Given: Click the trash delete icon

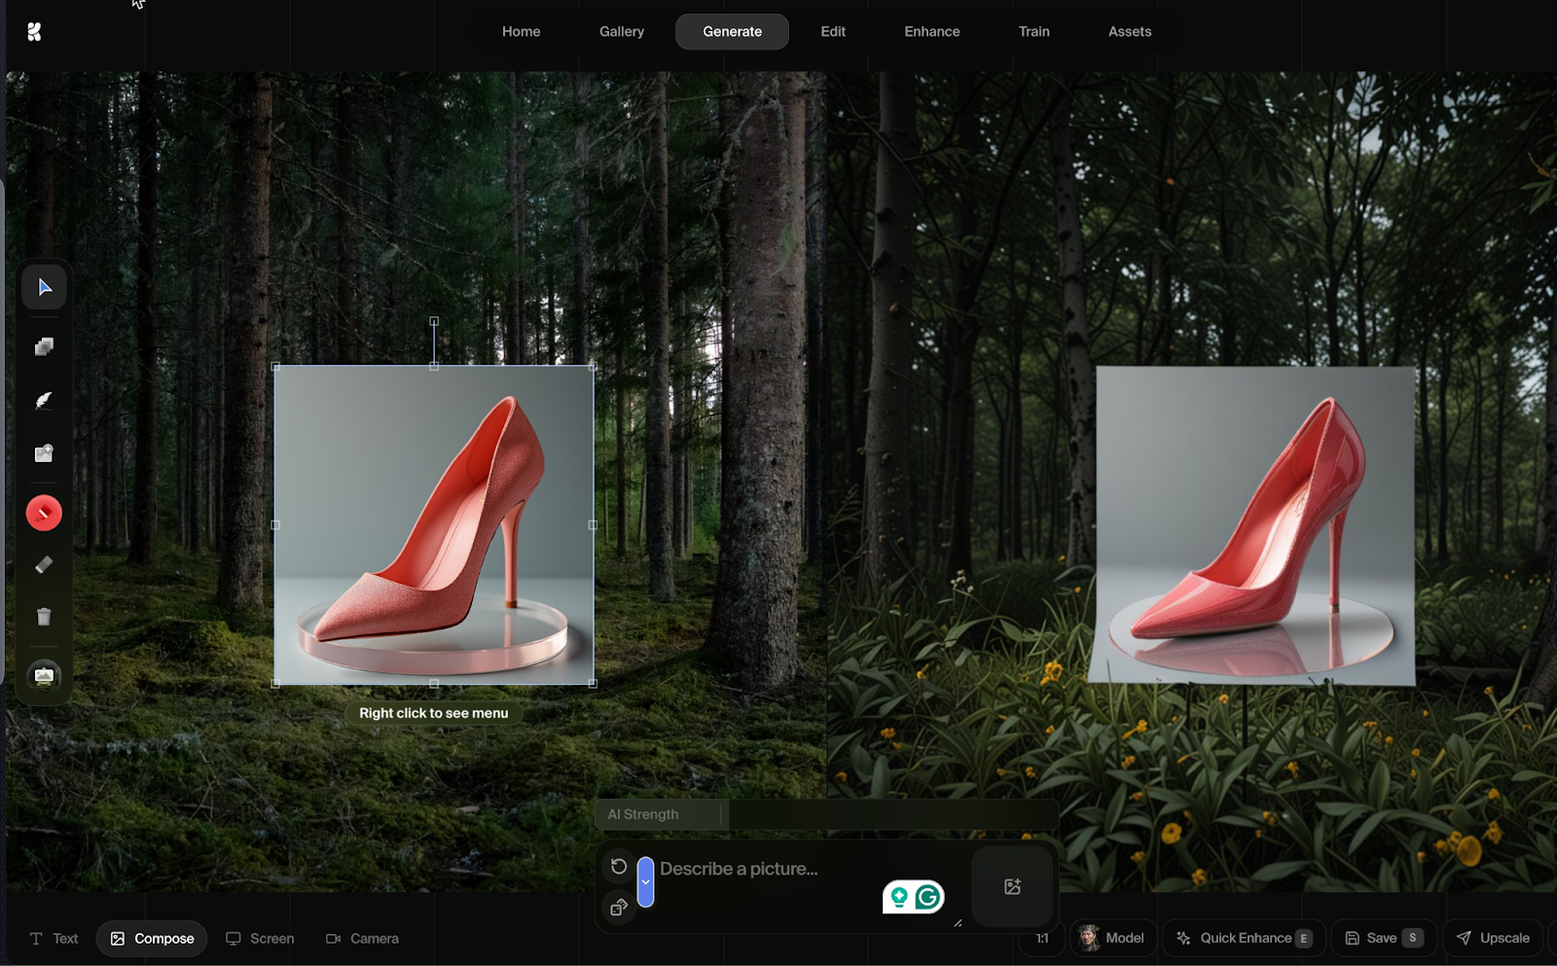Looking at the screenshot, I should point(44,617).
